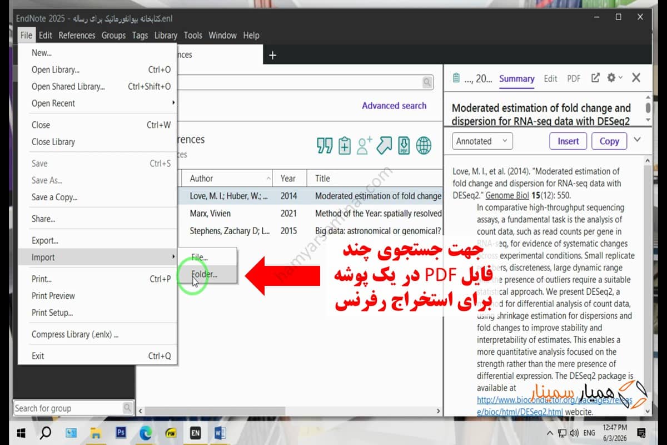Screen dimensions: 667x445
Task: Open the Annotated style dropdown
Action: click(482, 141)
